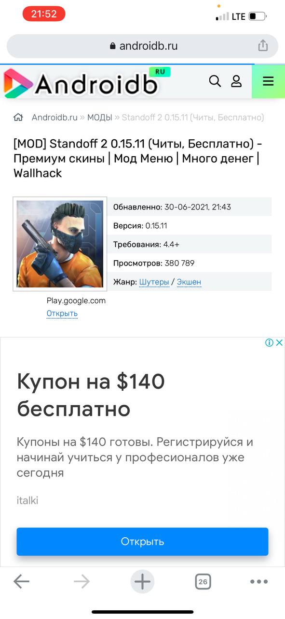Open the МОДЫ breadcrumb link
This screenshot has height=619, width=285.
(x=99, y=118)
